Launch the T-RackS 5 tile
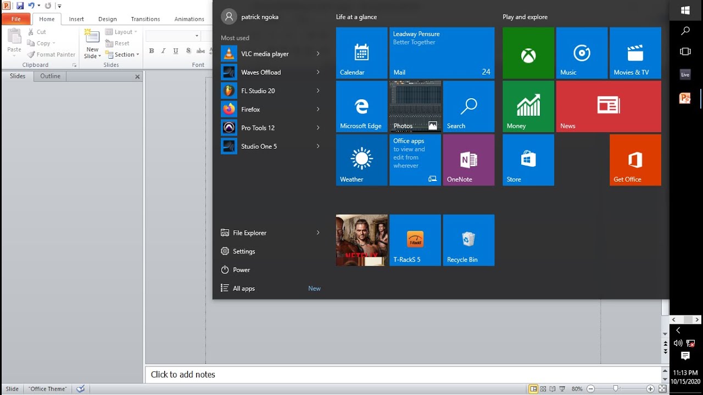Image resolution: width=703 pixels, height=395 pixels. click(x=415, y=240)
